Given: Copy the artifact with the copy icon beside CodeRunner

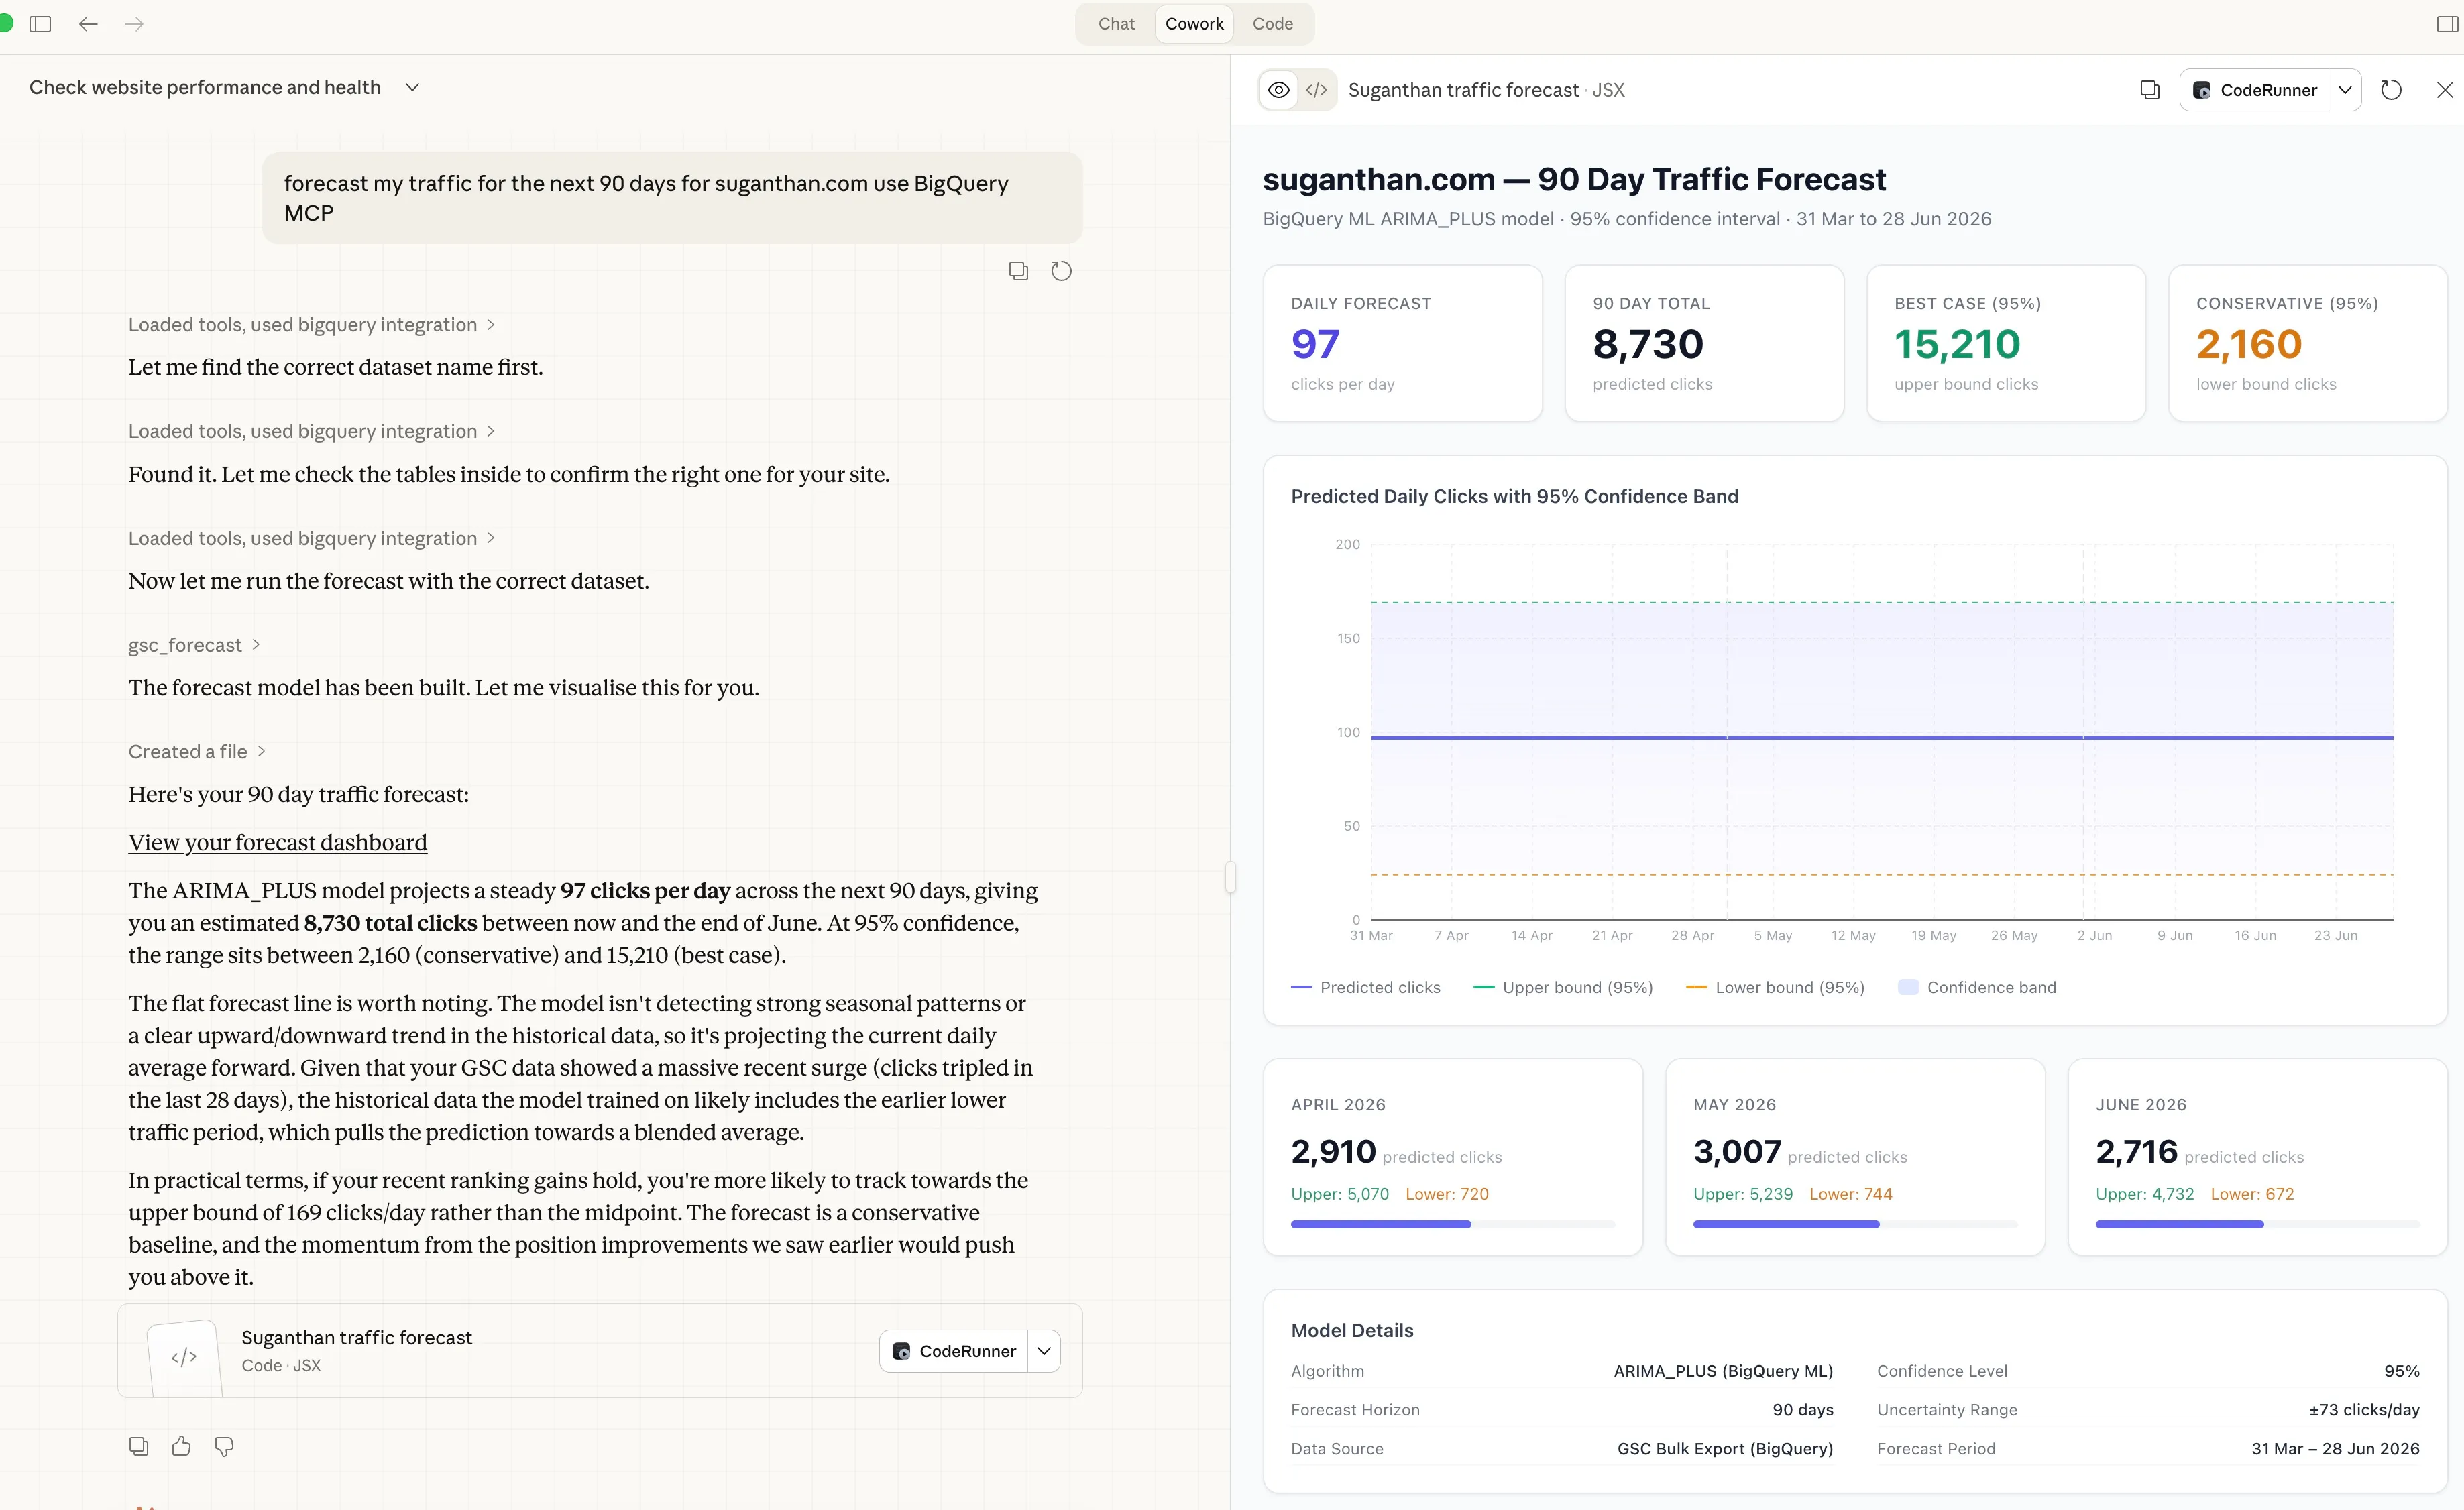Looking at the screenshot, I should [x=2149, y=90].
